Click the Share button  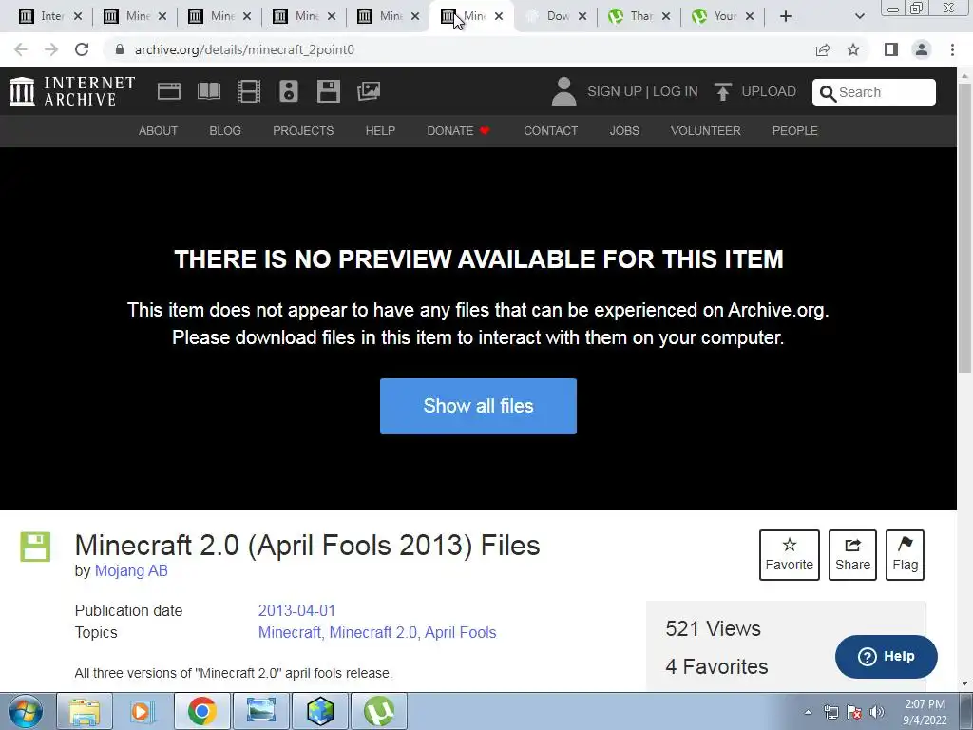(x=852, y=555)
